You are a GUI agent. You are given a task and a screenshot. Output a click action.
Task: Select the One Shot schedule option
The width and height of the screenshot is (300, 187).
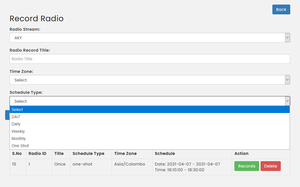click(150, 146)
